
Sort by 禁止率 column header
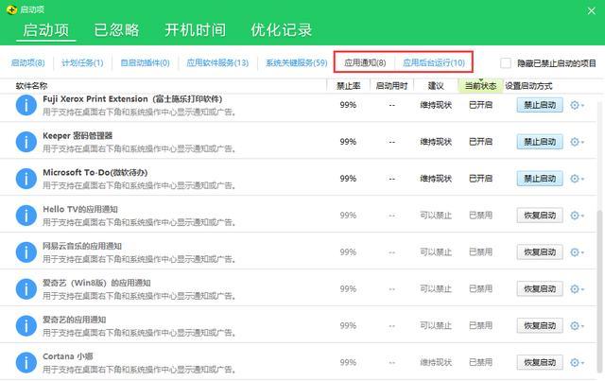349,86
